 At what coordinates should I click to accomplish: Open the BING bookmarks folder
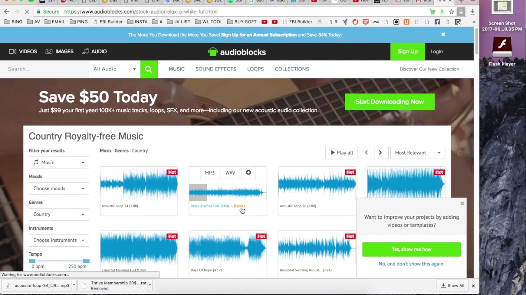click(14, 22)
